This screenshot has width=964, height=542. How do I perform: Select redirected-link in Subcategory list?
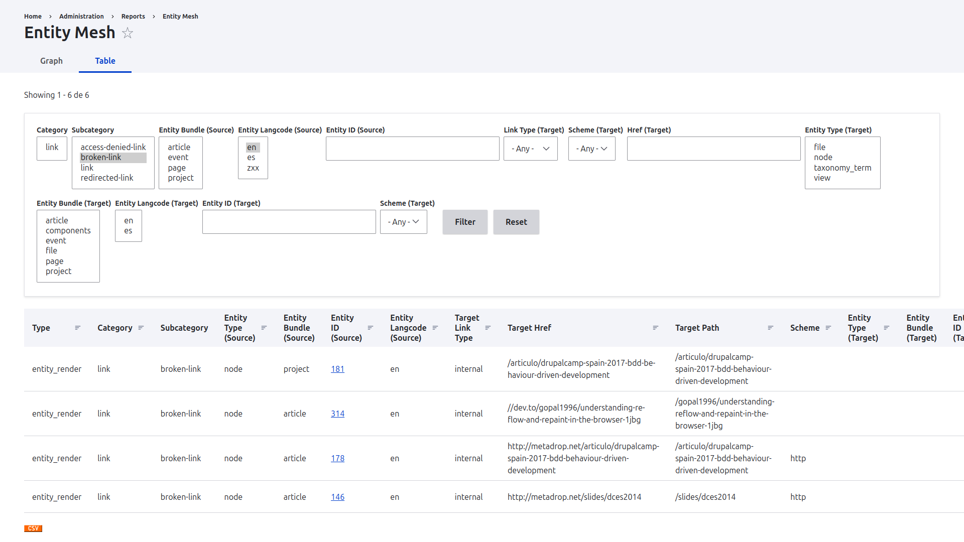point(107,178)
